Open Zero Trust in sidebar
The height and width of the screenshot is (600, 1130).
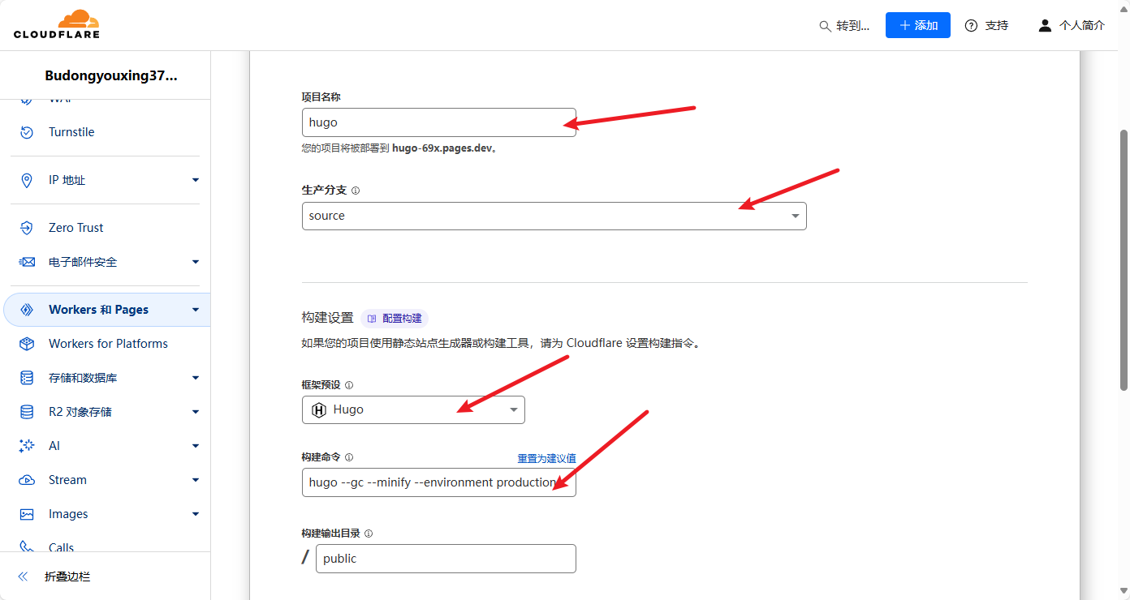point(76,228)
